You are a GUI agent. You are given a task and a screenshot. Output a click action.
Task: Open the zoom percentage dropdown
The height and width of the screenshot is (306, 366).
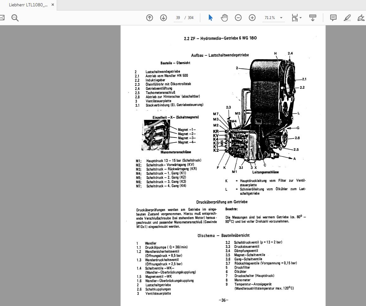click(x=281, y=18)
